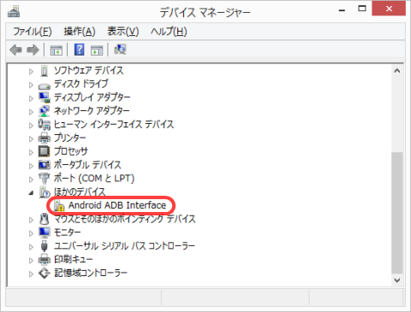
Task: Click Android ADB Interface warning icon
Action: tap(59, 205)
